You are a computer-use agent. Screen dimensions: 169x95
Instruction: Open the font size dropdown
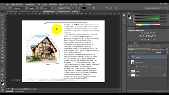52,8
